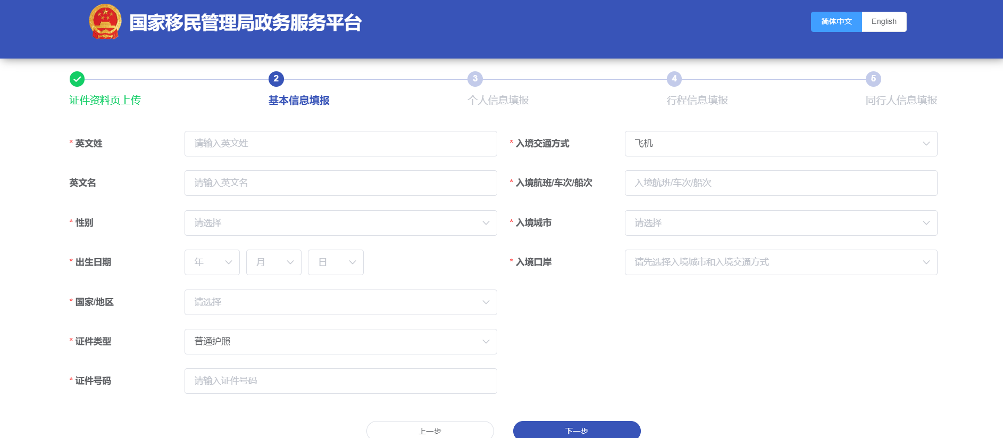The image size is (1003, 438).
Task: Open the 证件类型 dropdown showing 普通护照
Action: [x=341, y=342]
